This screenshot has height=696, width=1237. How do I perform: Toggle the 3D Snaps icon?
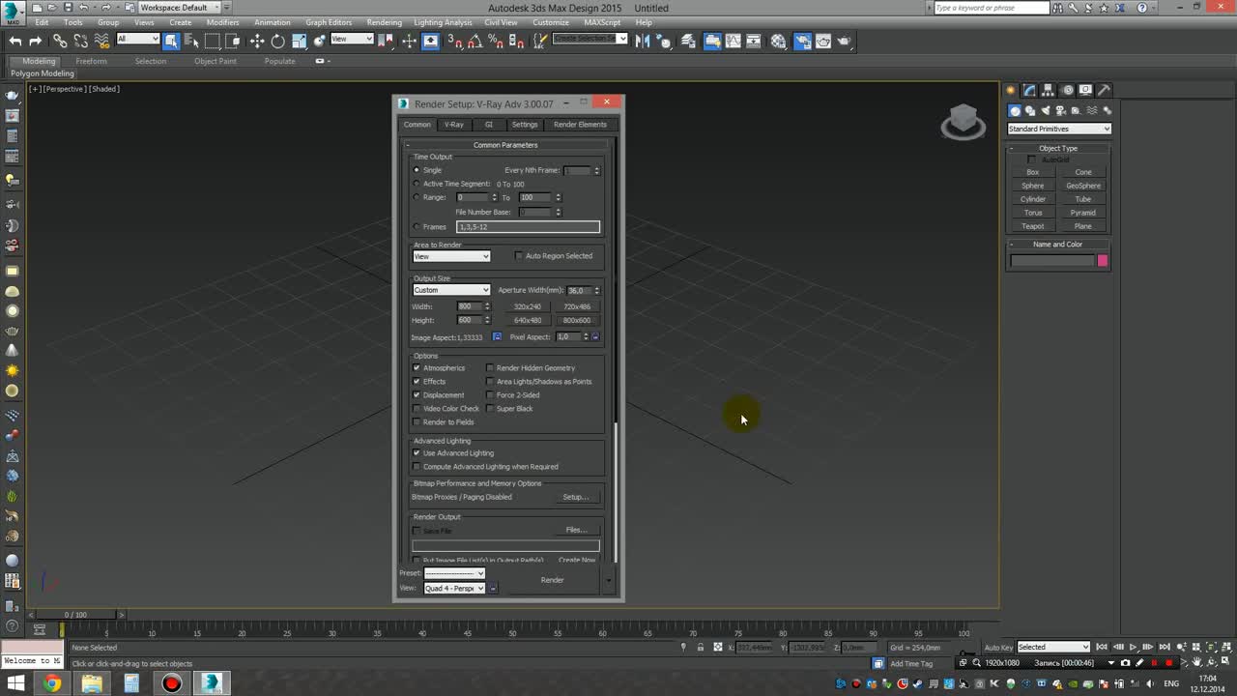tap(455, 41)
